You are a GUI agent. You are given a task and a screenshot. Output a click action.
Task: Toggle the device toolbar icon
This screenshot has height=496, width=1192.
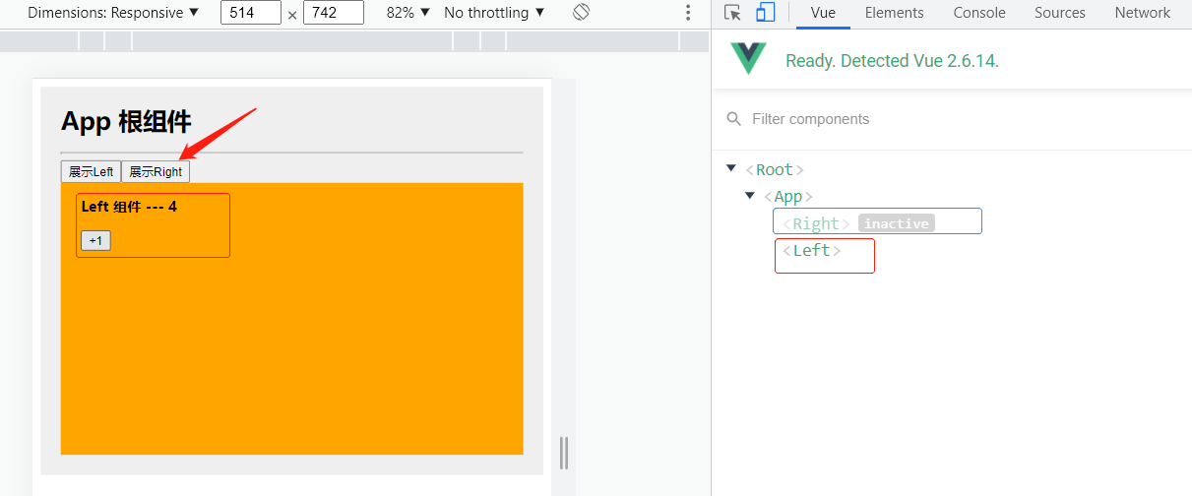point(766,13)
